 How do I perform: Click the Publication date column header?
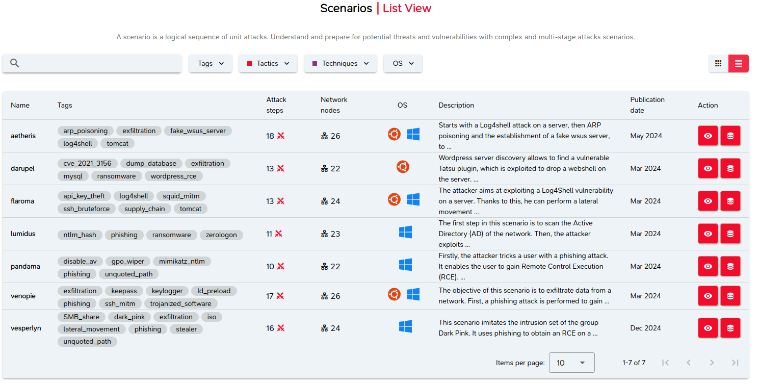click(647, 105)
